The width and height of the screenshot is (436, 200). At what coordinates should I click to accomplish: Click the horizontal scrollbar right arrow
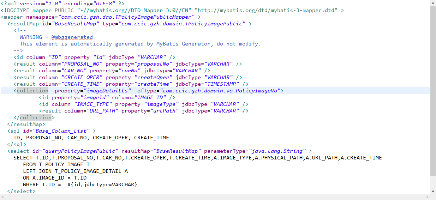coord(428,197)
